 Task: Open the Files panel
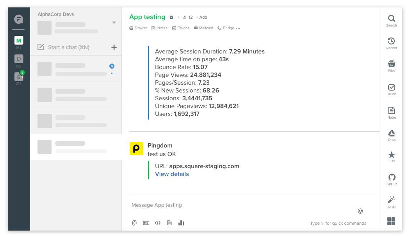[x=391, y=66]
